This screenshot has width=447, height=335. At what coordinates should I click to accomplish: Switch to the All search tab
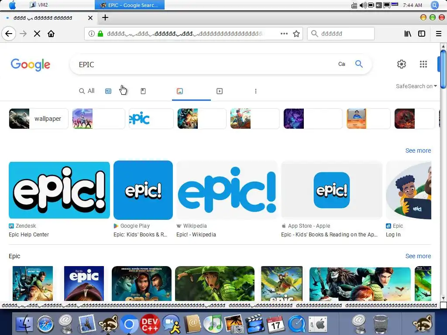point(87,91)
